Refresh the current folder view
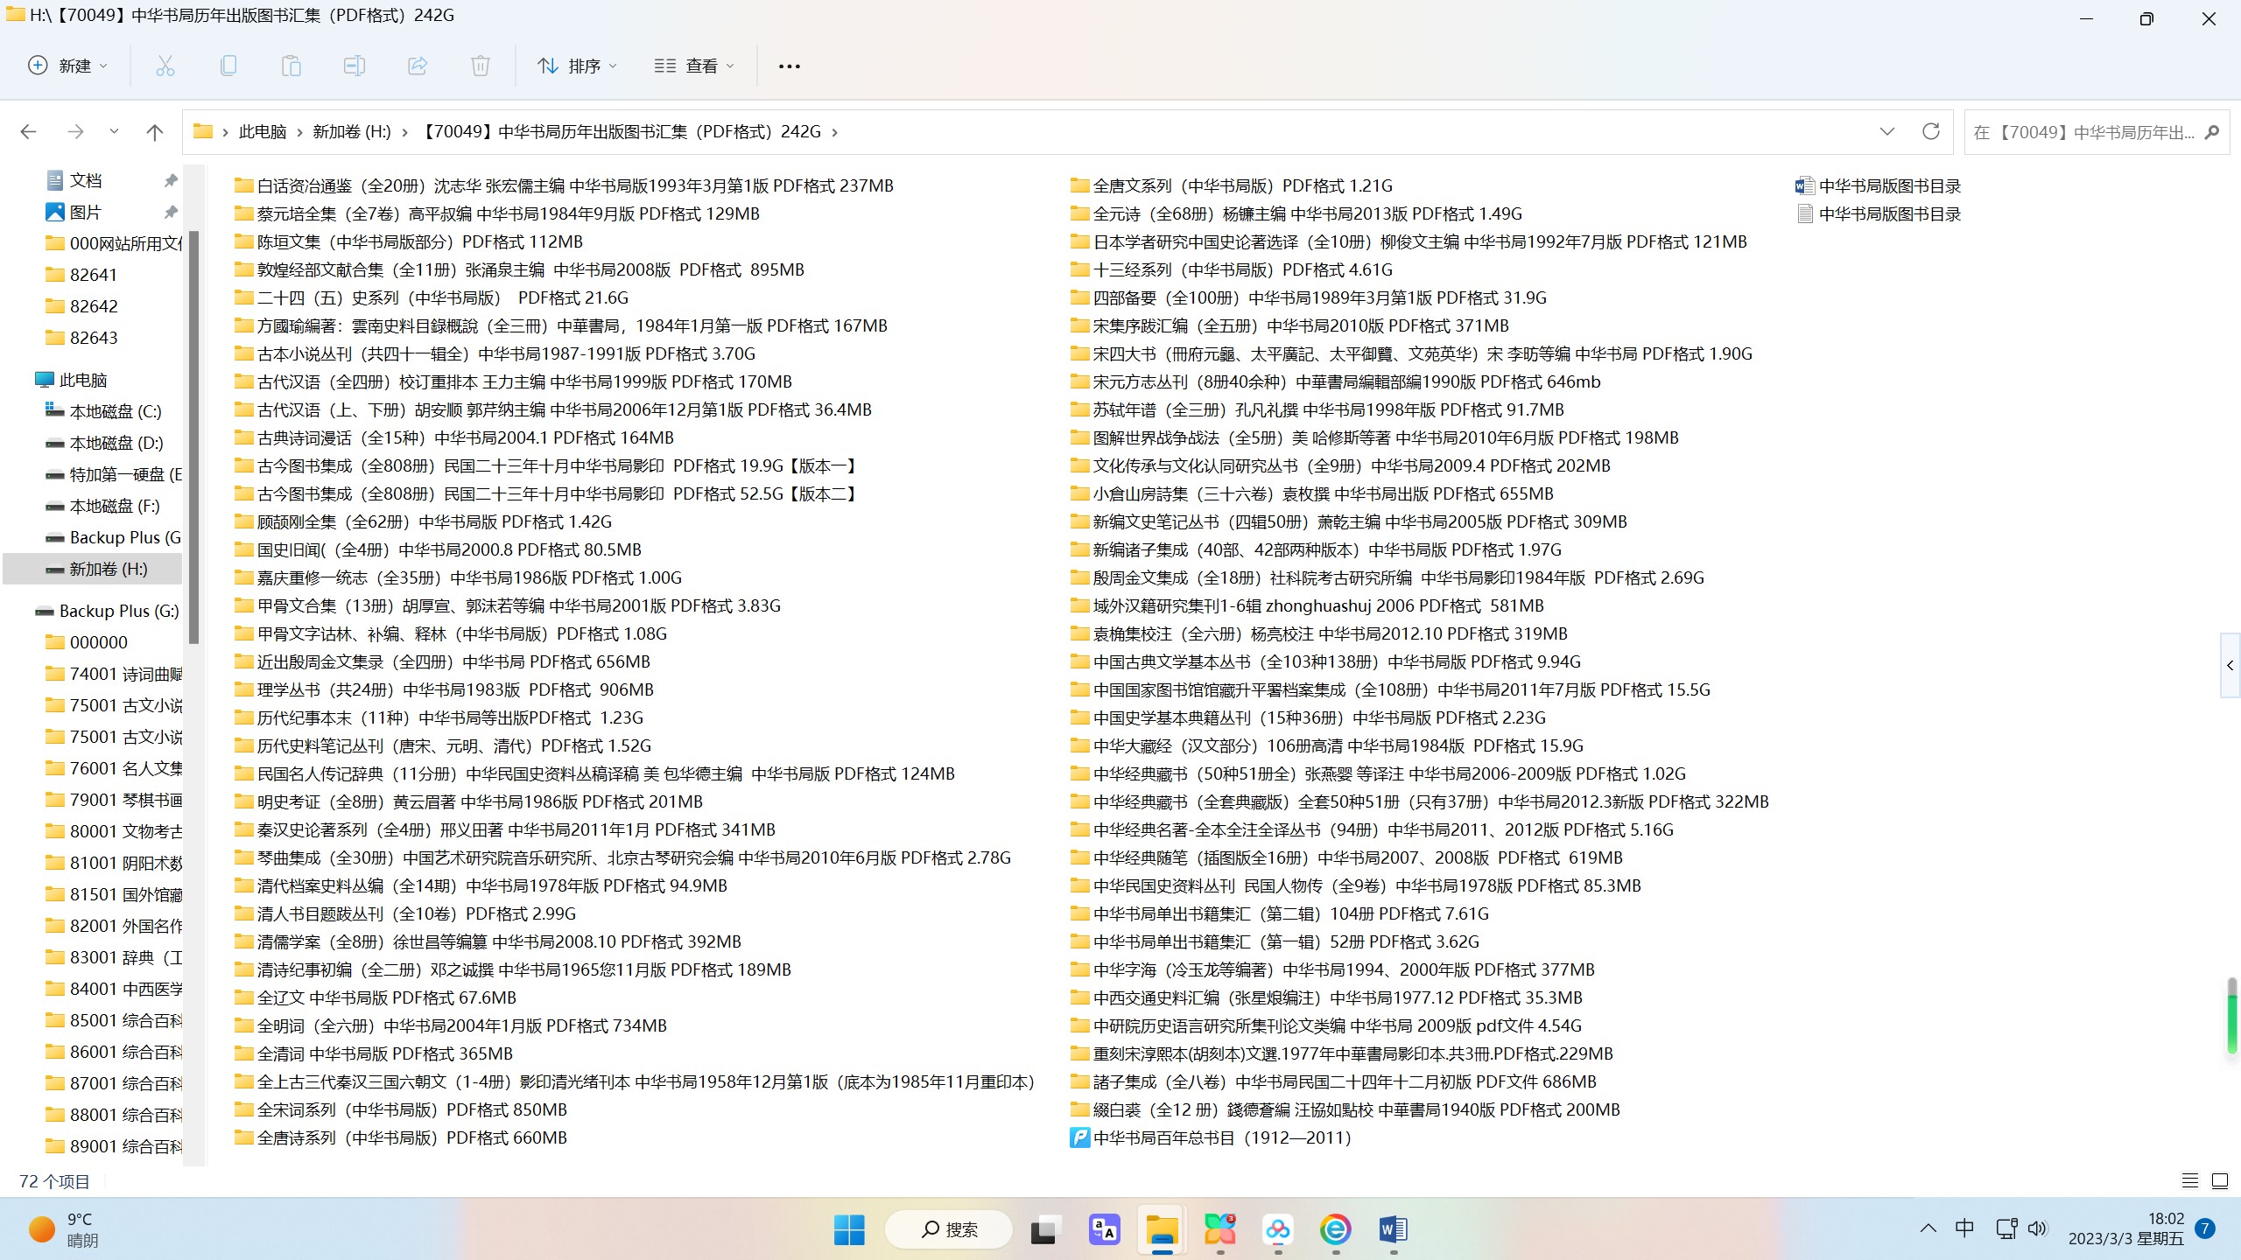 [x=1930, y=132]
